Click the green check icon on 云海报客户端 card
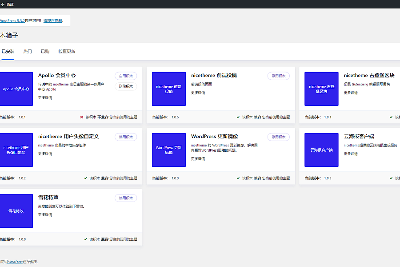 [391, 178]
